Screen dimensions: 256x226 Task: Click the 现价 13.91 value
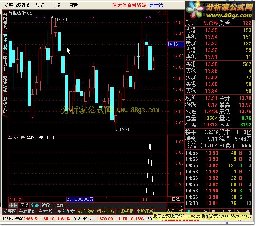click(x=211, y=98)
